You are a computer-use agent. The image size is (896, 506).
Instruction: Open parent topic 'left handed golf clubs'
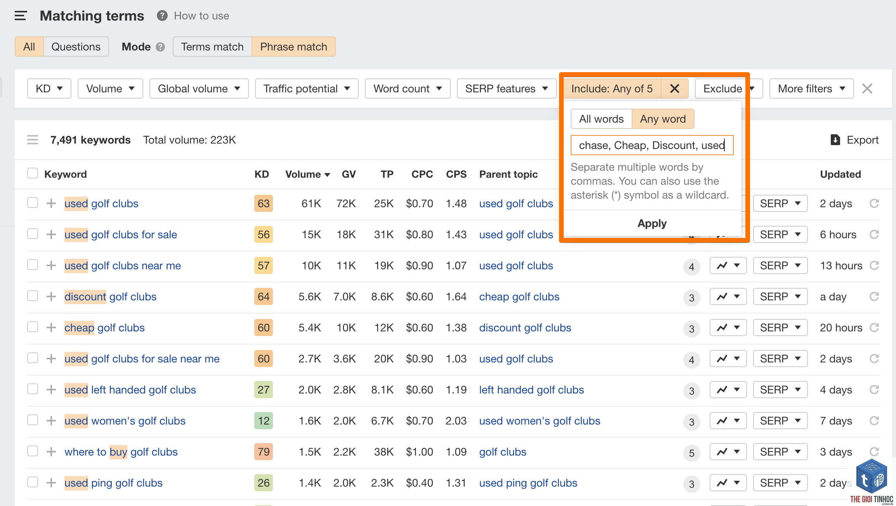click(x=531, y=390)
